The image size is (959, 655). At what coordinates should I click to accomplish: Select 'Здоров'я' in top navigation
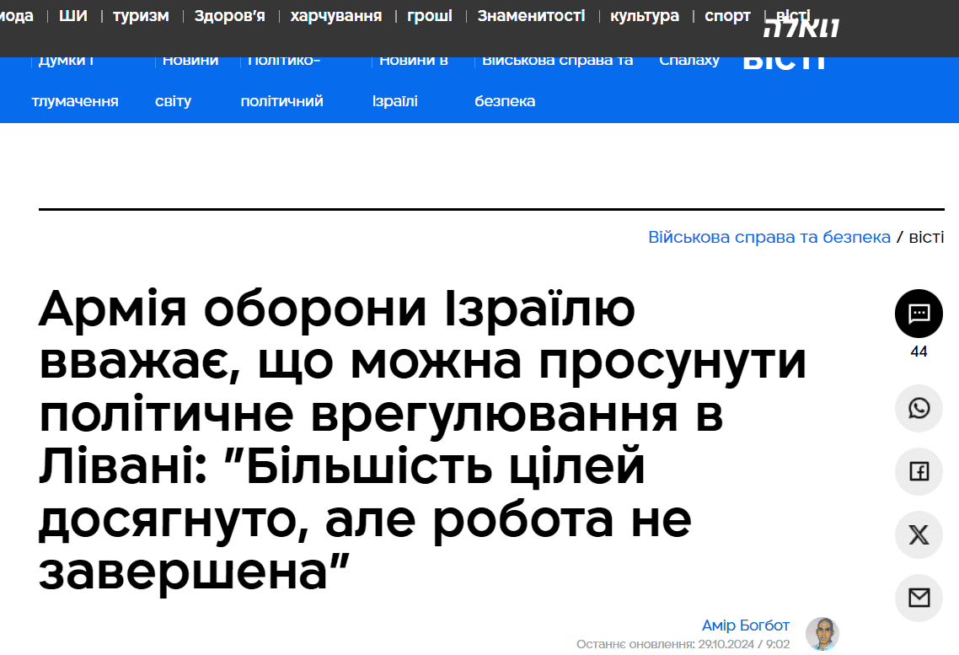pyautogui.click(x=229, y=16)
